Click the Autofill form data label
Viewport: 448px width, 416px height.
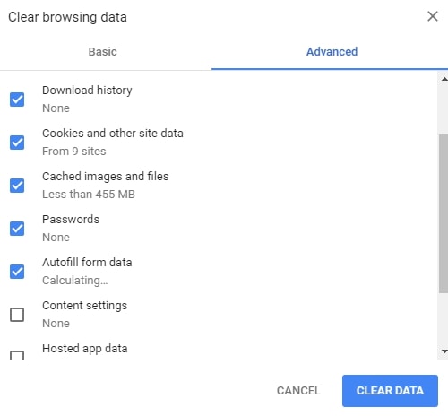(x=87, y=262)
